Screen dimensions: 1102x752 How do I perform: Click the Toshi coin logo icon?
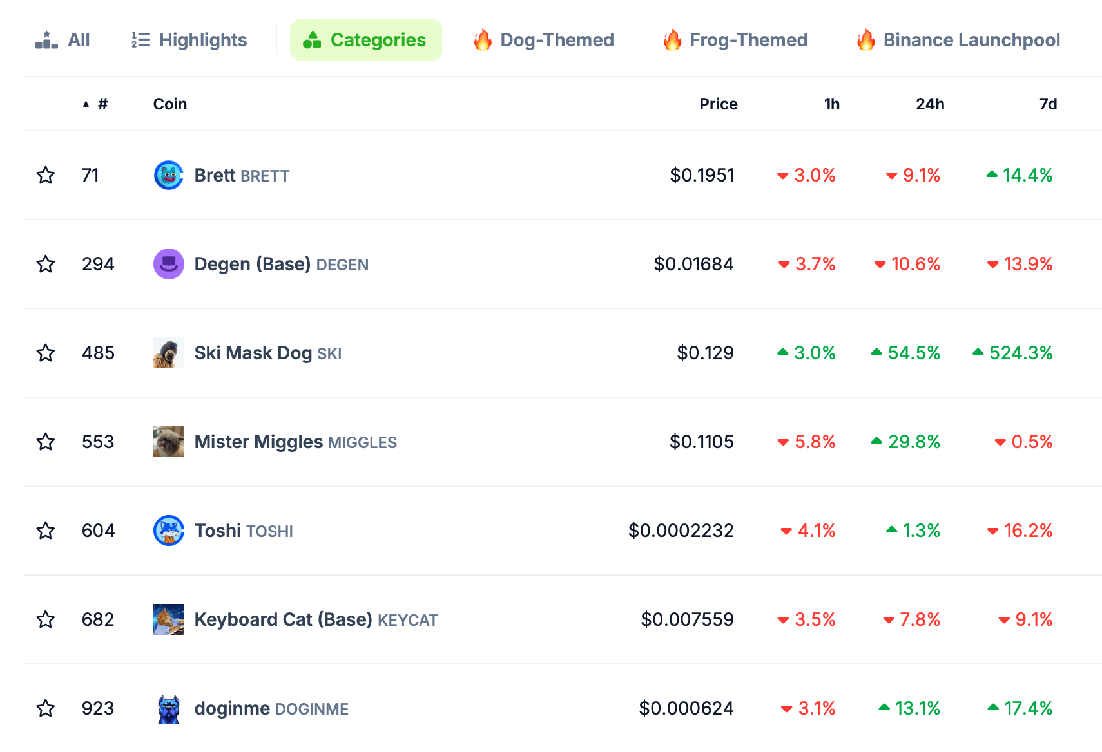pyautogui.click(x=168, y=531)
